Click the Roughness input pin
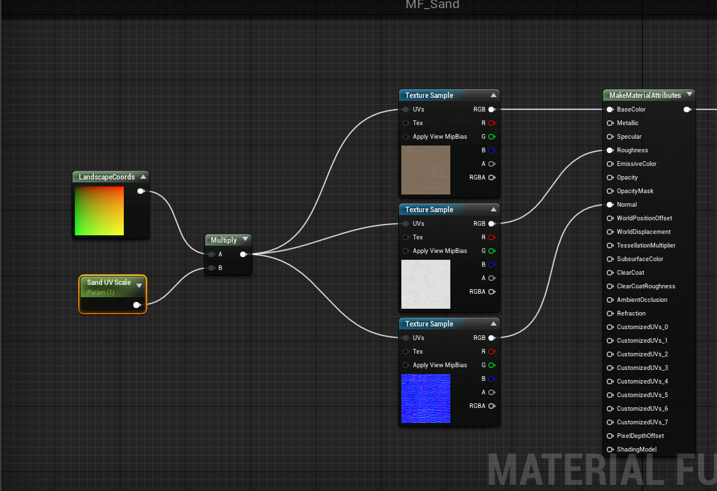The image size is (717, 491). pos(610,150)
